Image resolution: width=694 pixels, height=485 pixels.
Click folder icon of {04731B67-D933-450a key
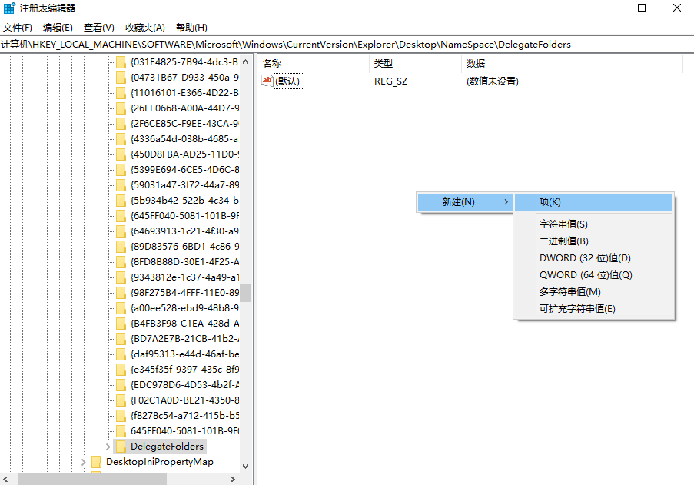click(x=121, y=78)
